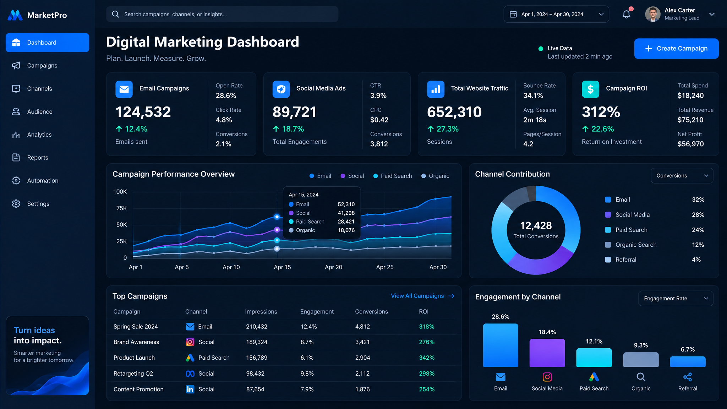Click the Organic search icon under engagement chart
Image resolution: width=727 pixels, height=409 pixels.
click(641, 377)
